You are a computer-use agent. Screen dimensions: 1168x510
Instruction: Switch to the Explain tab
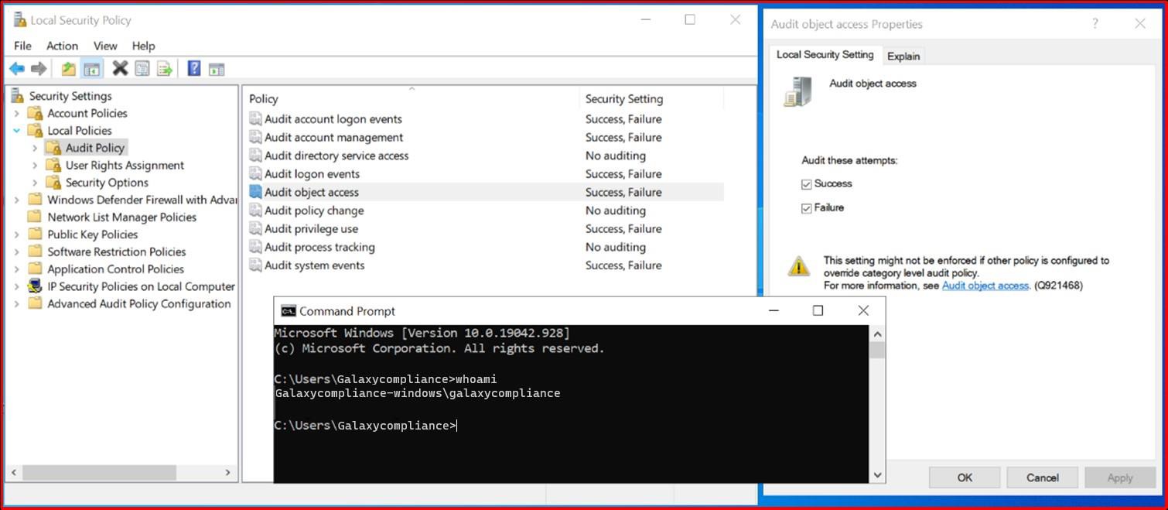pos(903,55)
